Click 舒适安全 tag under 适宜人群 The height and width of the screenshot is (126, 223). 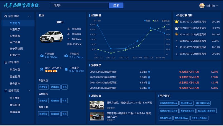[43, 114]
